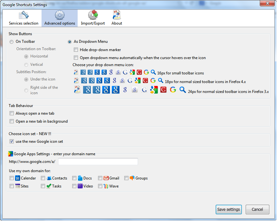Open the Advanced options tab
This screenshot has width=277, height=221.
(x=59, y=18)
